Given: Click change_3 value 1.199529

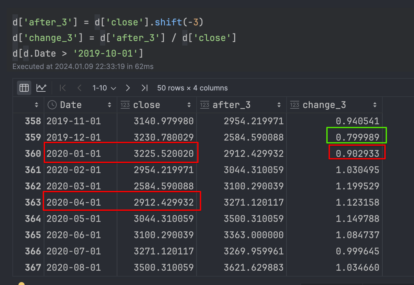Looking at the screenshot, I should (358, 186).
